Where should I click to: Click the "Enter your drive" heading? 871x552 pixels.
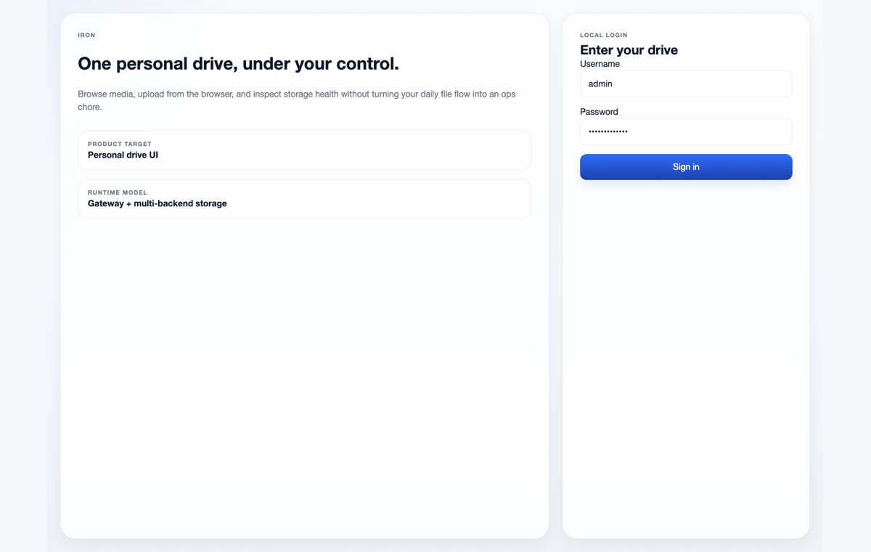[629, 50]
